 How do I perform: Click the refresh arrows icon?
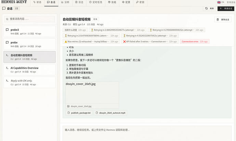click(207, 9)
